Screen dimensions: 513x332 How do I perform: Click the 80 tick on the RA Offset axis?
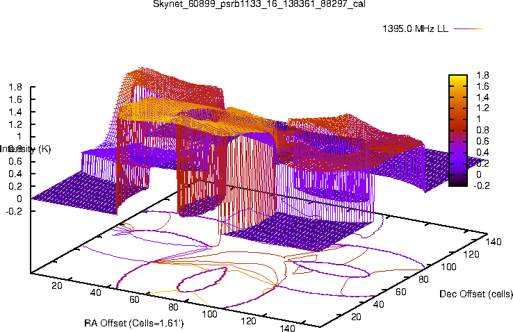pos(173,307)
